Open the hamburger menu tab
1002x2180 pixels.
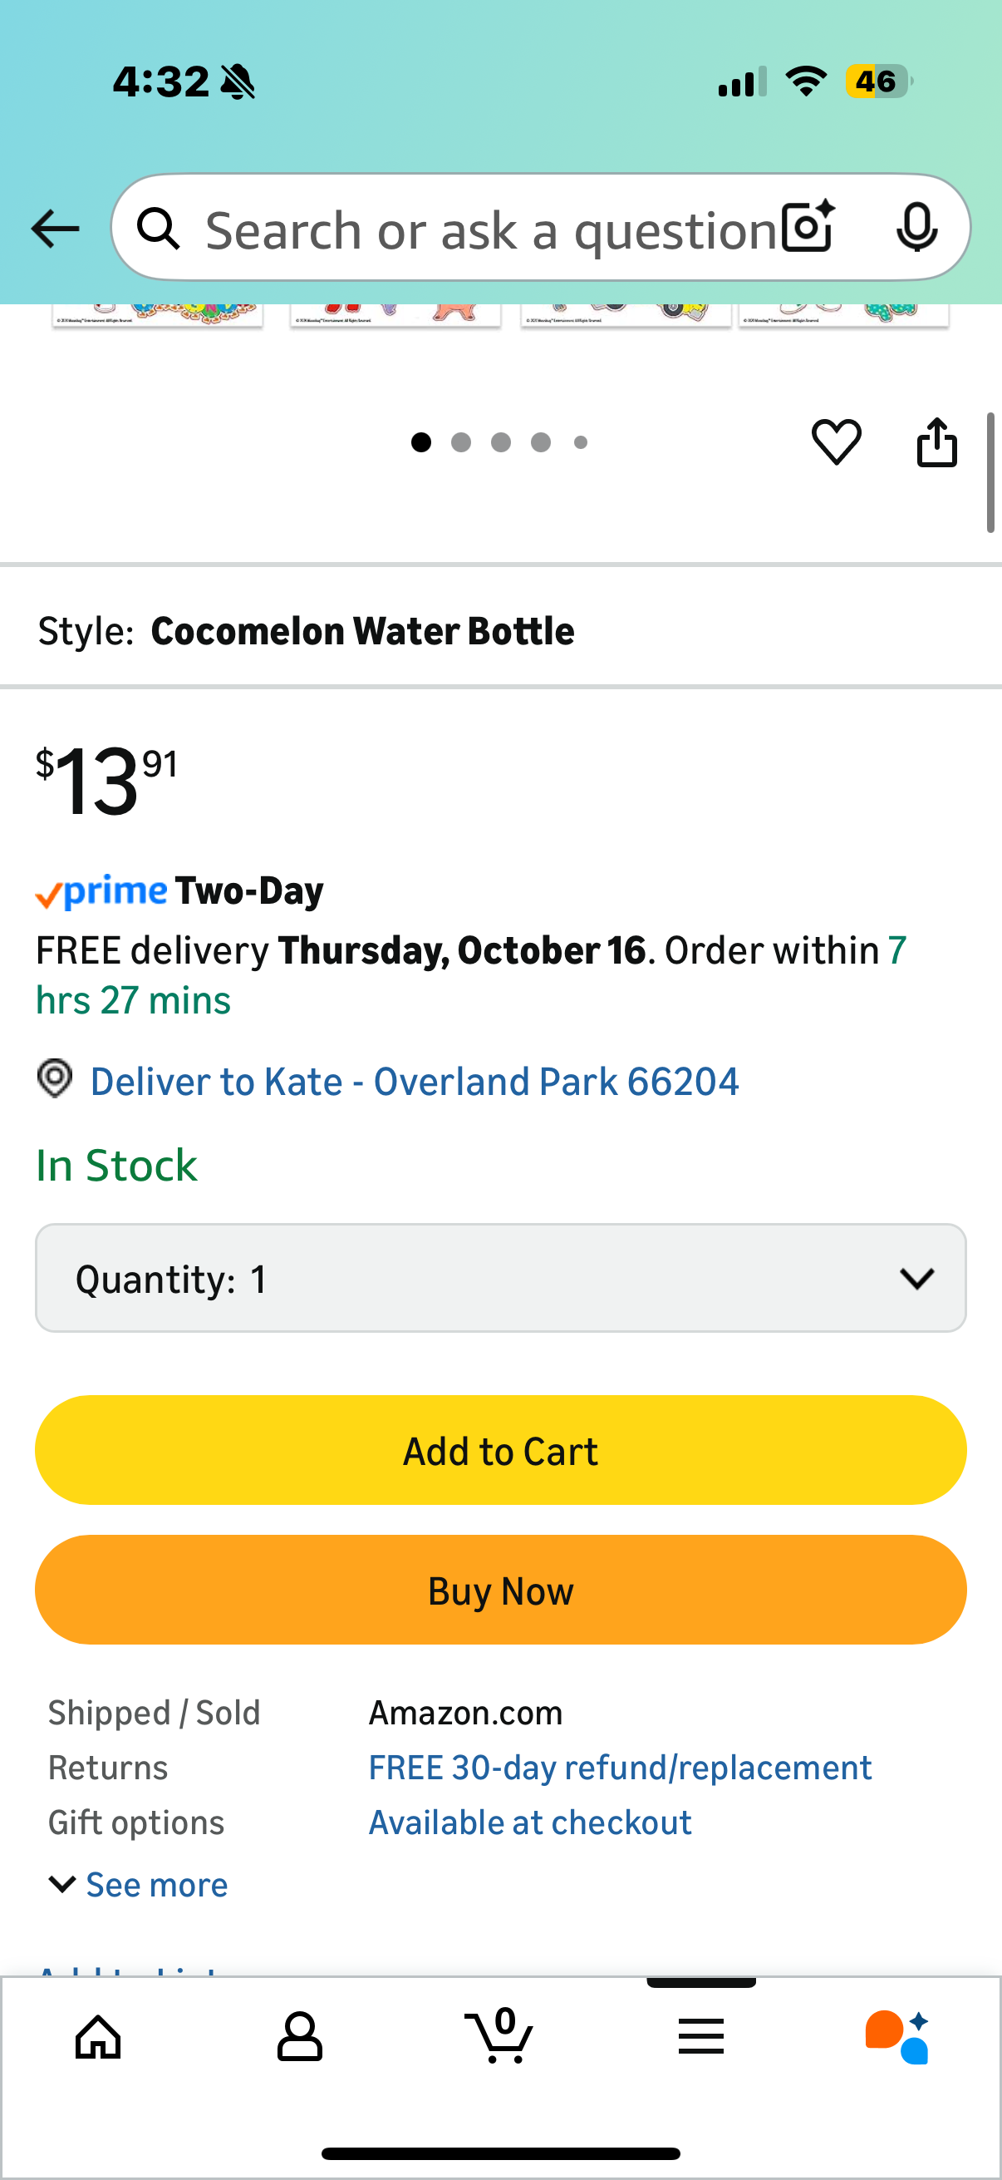(x=700, y=2036)
